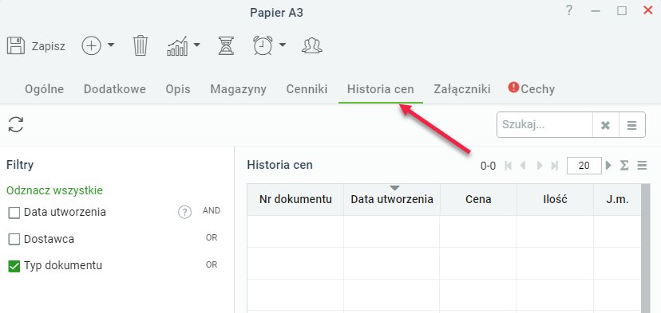Image resolution: width=661 pixels, height=313 pixels.
Task: Open the Cechy tab
Action: coord(537,89)
